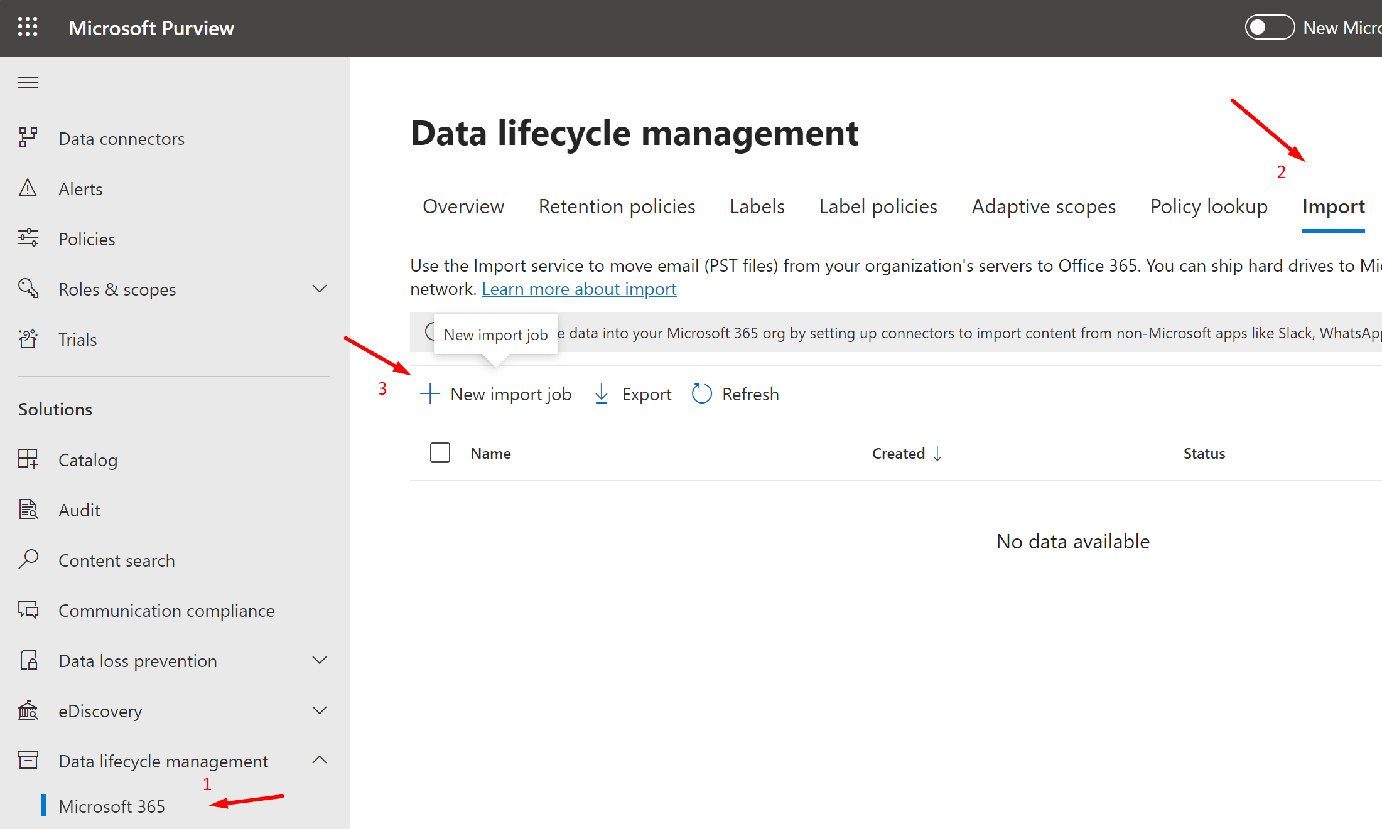Open Content search solution

tap(116, 560)
